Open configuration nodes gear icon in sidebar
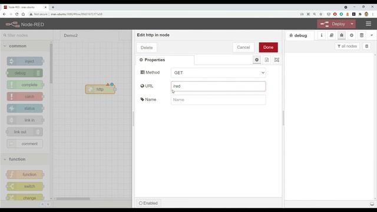The height and width of the screenshot is (212, 377). click(x=352, y=35)
